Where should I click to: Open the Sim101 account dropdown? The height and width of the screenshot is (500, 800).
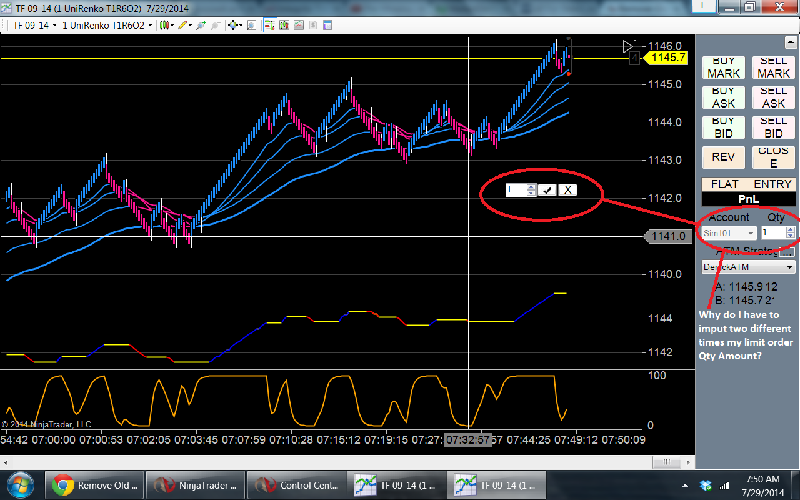[x=729, y=233]
